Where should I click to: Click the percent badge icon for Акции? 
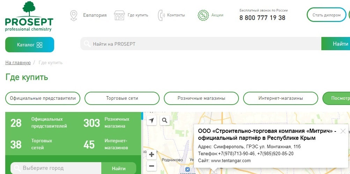pyautogui.click(x=203, y=15)
